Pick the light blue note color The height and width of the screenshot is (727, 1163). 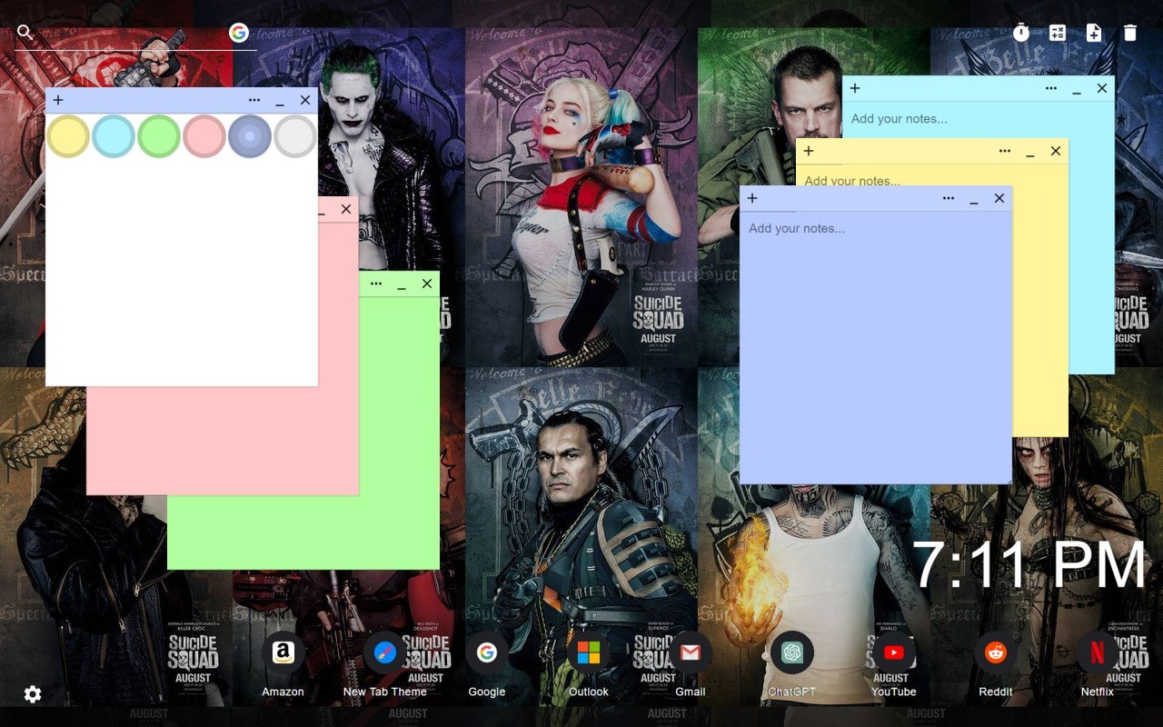click(x=114, y=136)
